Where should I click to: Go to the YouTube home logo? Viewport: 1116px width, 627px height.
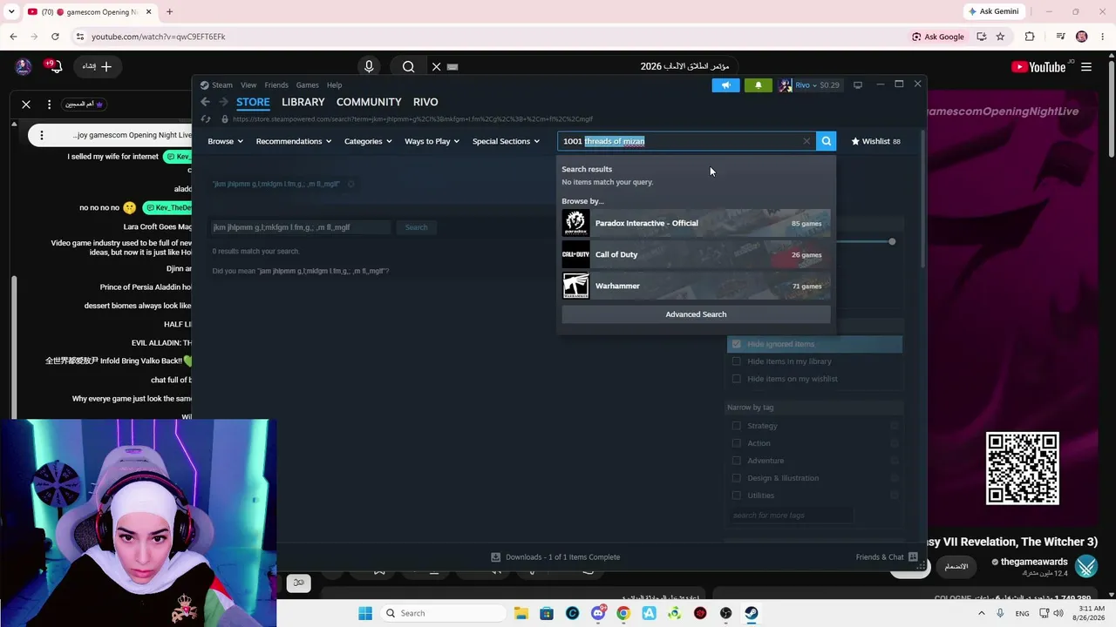[1038, 67]
